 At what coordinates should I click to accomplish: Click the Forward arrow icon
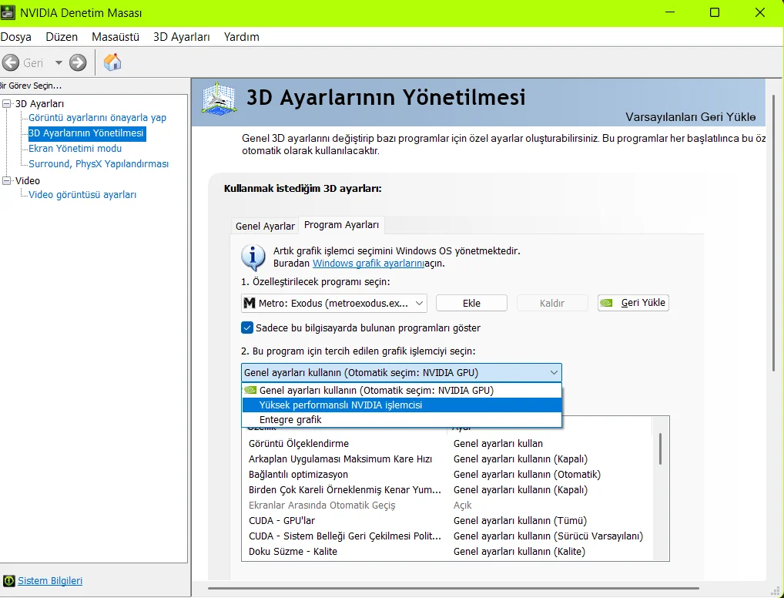(78, 62)
